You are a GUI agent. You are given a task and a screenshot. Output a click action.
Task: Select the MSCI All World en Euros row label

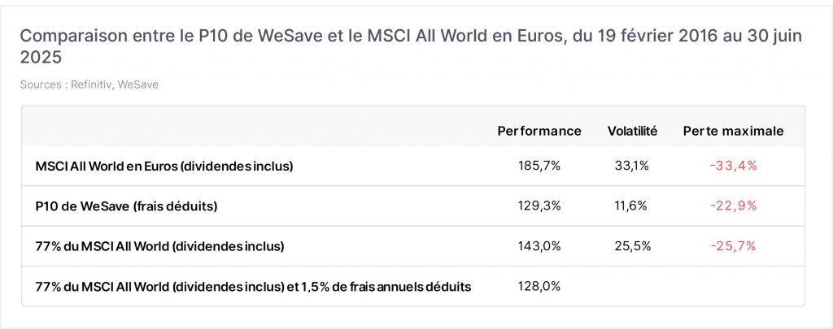tap(164, 166)
